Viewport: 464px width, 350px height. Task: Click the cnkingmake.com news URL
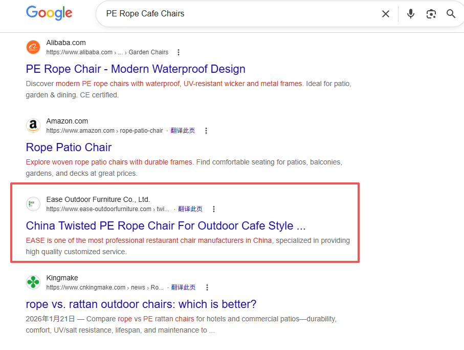(105, 287)
